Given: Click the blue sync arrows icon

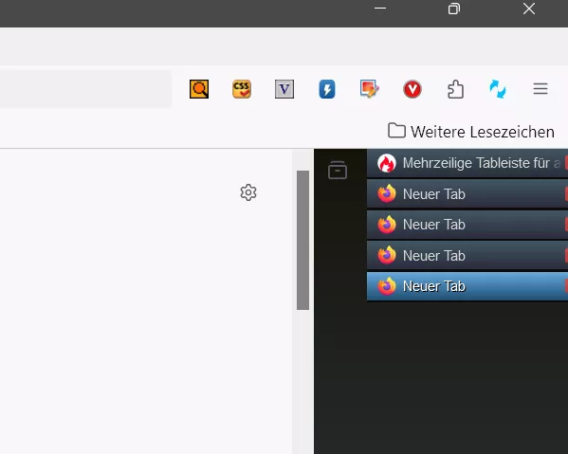Looking at the screenshot, I should coord(498,89).
